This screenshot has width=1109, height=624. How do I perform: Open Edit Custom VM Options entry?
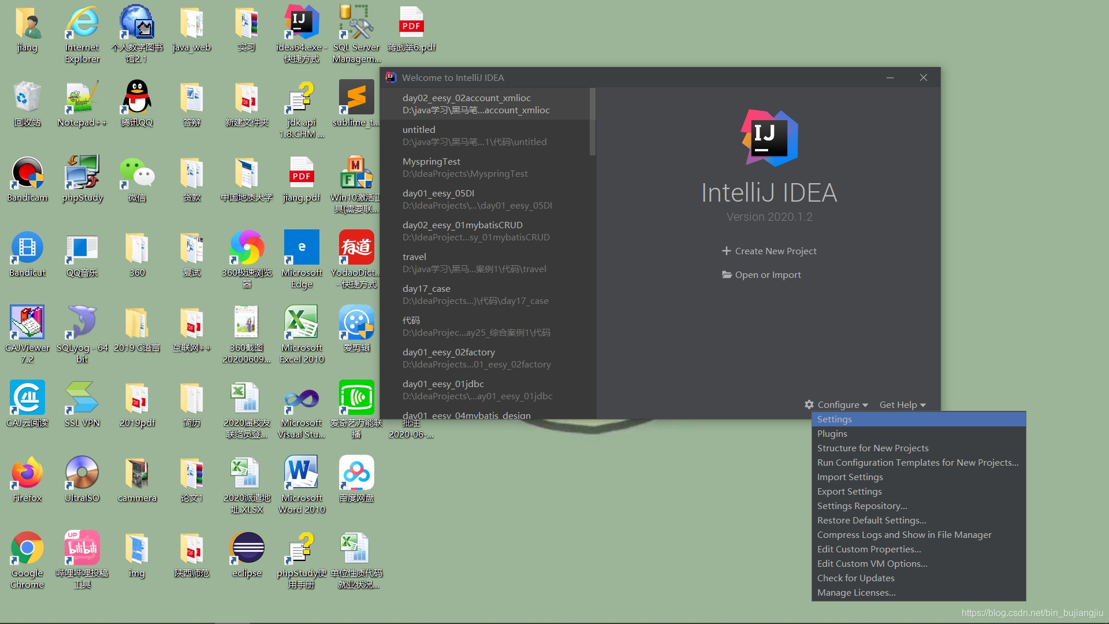click(918, 563)
